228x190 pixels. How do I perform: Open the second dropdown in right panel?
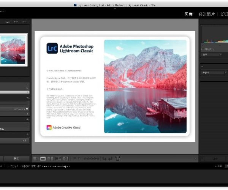click(213, 73)
